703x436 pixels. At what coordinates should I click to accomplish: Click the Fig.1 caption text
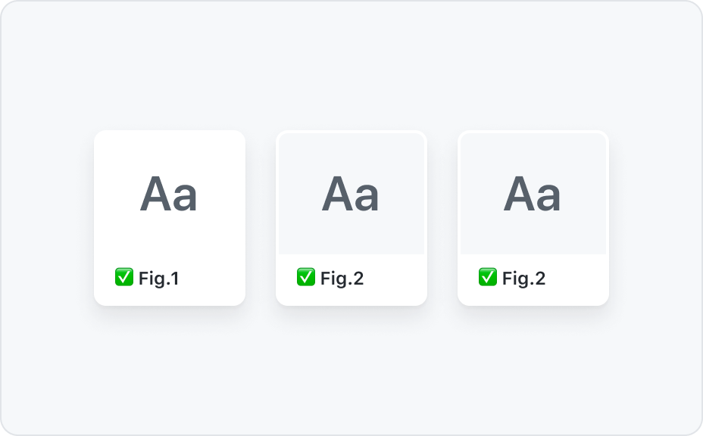(x=159, y=279)
